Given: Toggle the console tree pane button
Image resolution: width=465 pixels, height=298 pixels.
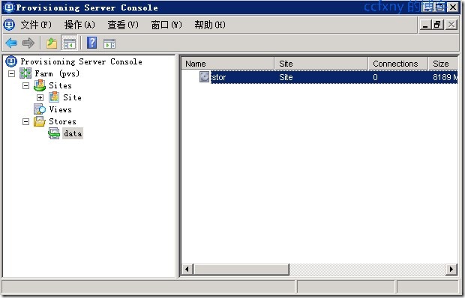Looking at the screenshot, I should pos(69,43).
